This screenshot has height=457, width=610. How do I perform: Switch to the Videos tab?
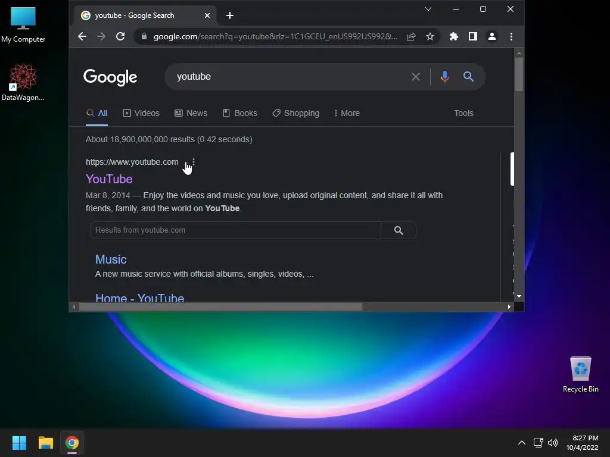(x=141, y=113)
